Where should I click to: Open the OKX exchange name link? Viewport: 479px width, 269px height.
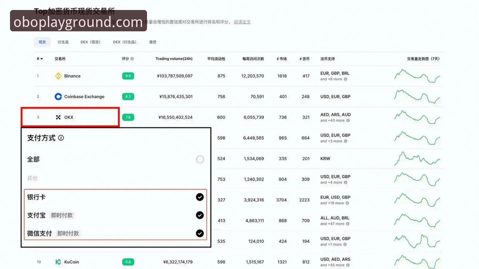(x=69, y=117)
